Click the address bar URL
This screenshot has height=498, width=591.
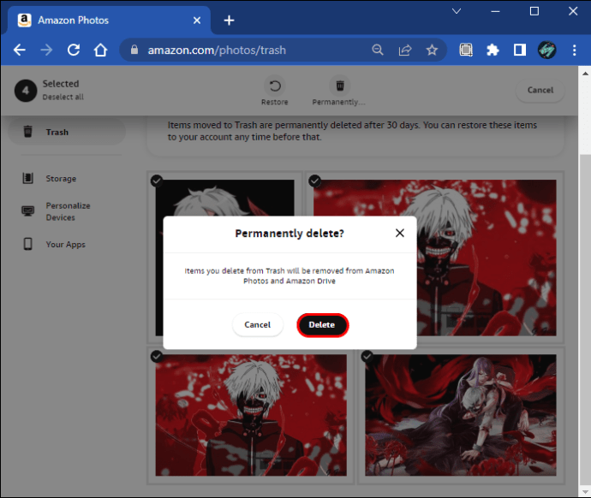tap(217, 50)
